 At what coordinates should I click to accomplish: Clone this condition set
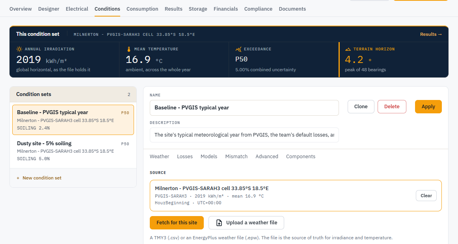[361, 107]
